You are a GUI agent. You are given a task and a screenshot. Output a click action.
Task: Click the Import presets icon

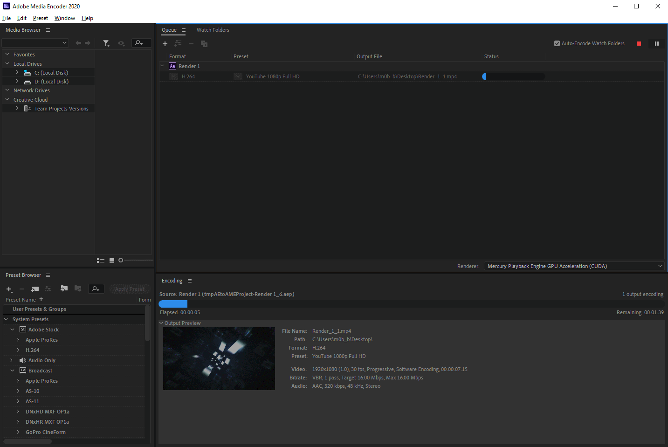click(x=64, y=289)
